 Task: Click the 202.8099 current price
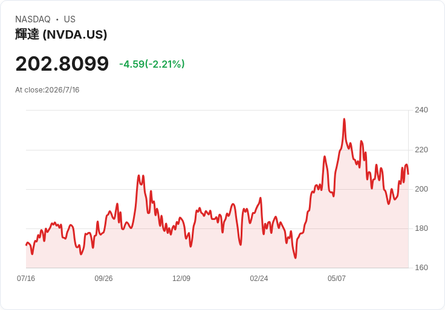pyautogui.click(x=62, y=63)
